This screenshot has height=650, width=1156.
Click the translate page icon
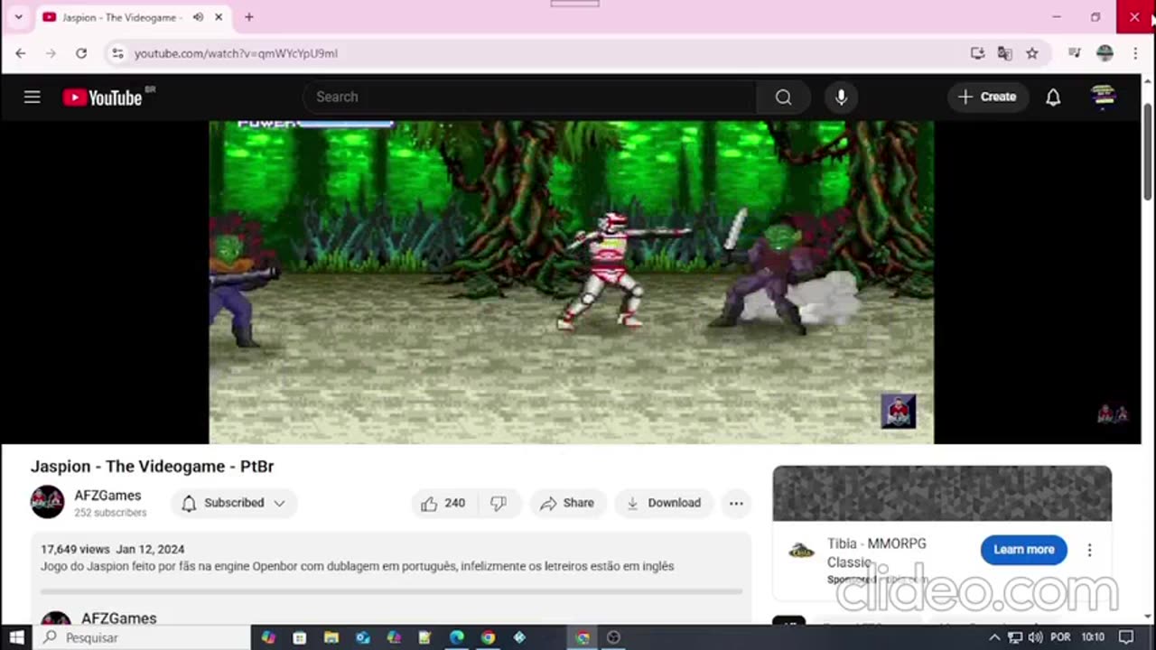coord(1004,53)
